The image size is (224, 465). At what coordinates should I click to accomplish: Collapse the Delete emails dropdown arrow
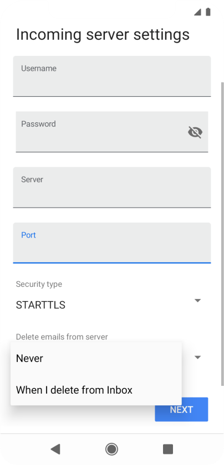pos(197,358)
